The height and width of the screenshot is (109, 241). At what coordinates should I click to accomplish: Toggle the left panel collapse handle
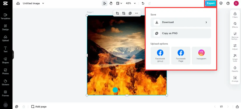tap(13, 55)
